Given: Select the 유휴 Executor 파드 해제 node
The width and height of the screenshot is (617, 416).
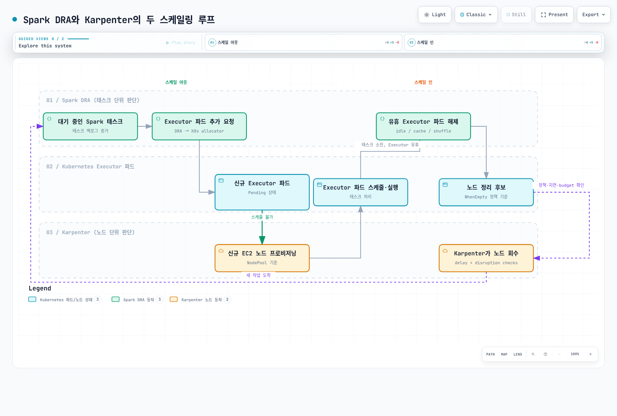Looking at the screenshot, I should click(423, 126).
